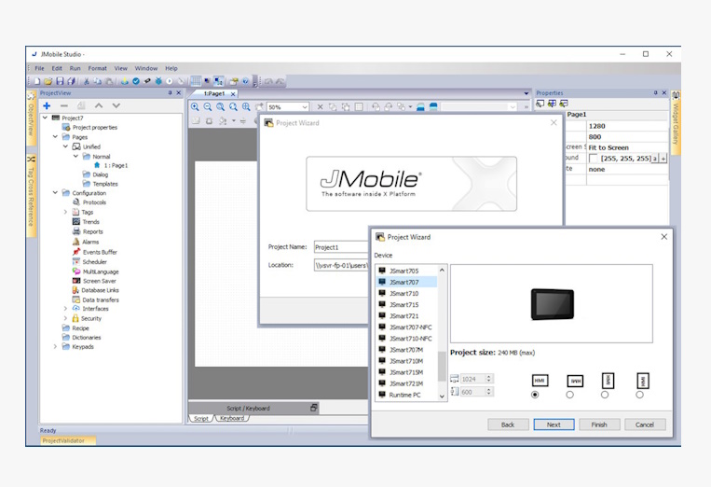Click the detach icon on Script / Keyboard bar
Screen dimensions: 711x487
click(313, 408)
